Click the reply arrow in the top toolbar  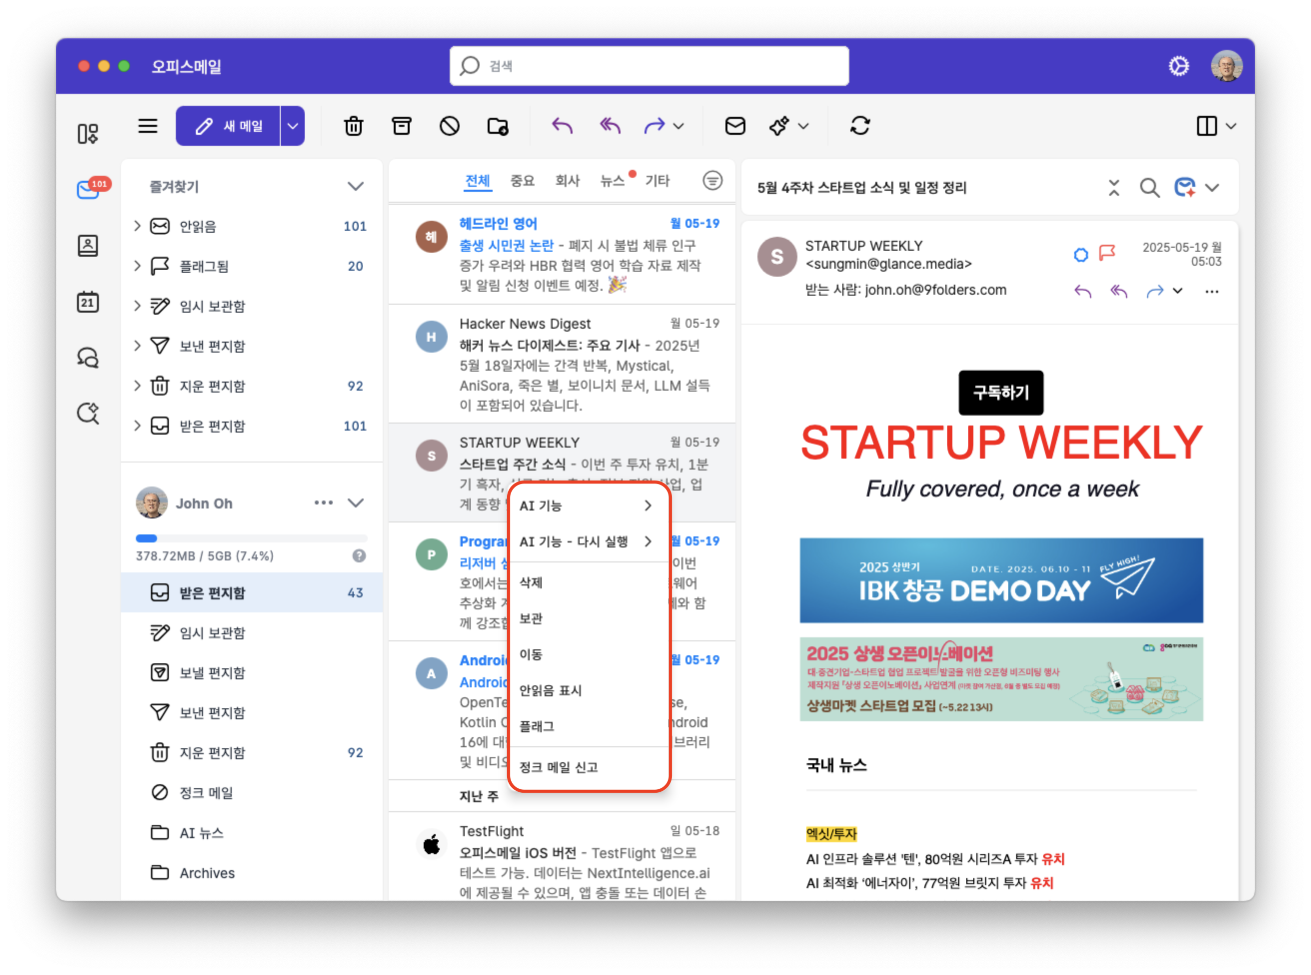562,126
